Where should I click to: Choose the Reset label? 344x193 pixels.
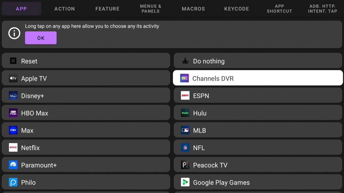pyautogui.click(x=29, y=61)
